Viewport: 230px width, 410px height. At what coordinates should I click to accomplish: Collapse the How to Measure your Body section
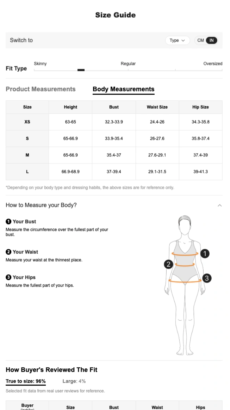(x=219, y=205)
